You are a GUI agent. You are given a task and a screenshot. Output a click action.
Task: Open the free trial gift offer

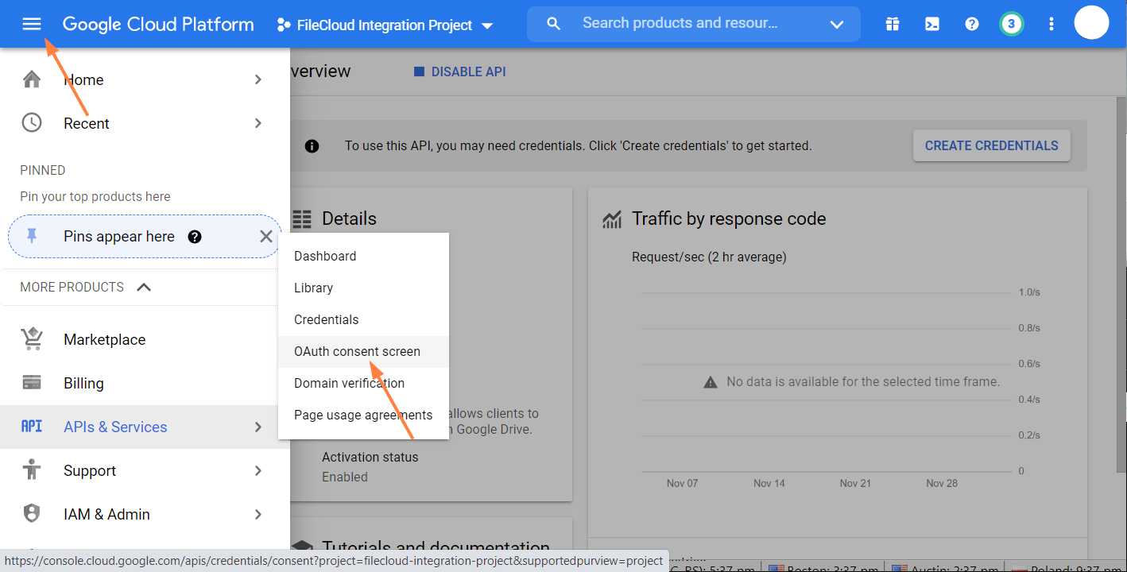(x=893, y=23)
